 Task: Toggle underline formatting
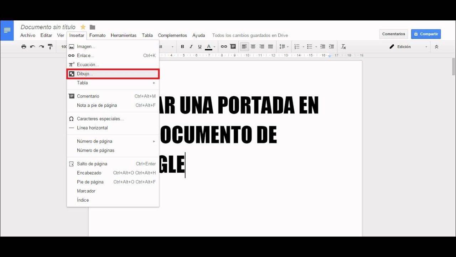200,47
